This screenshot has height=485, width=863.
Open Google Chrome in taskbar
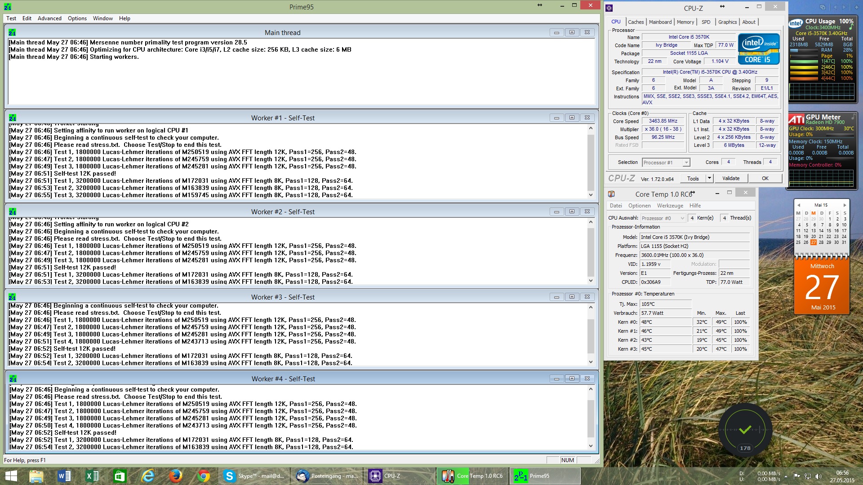(x=204, y=476)
